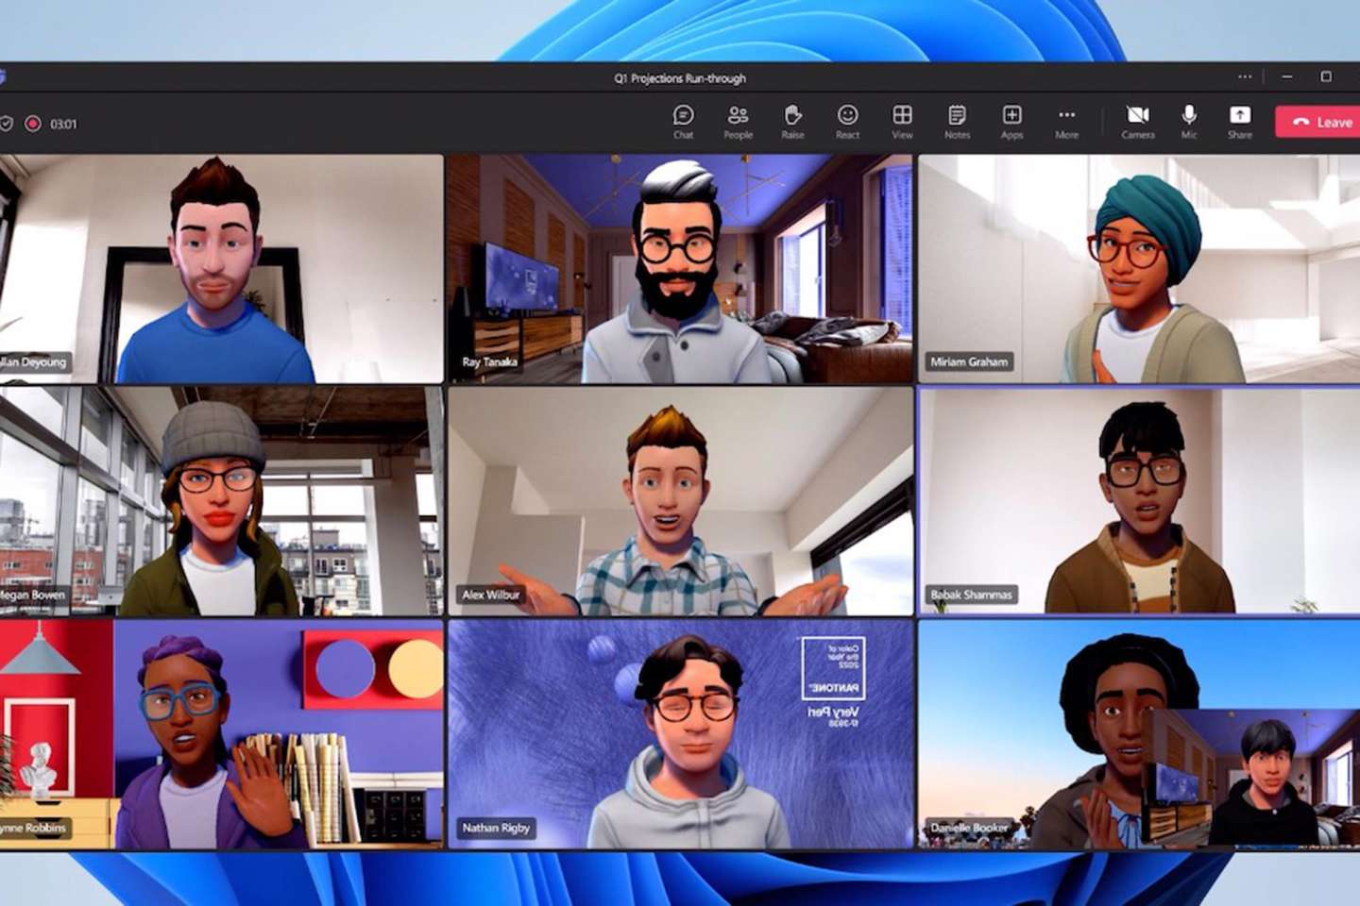This screenshot has height=906, width=1360.
Task: Open the More actions menu in toolbar
Action: (1066, 122)
